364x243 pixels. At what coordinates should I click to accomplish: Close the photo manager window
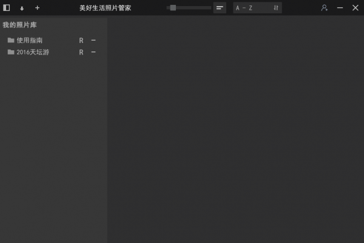pyautogui.click(x=355, y=8)
